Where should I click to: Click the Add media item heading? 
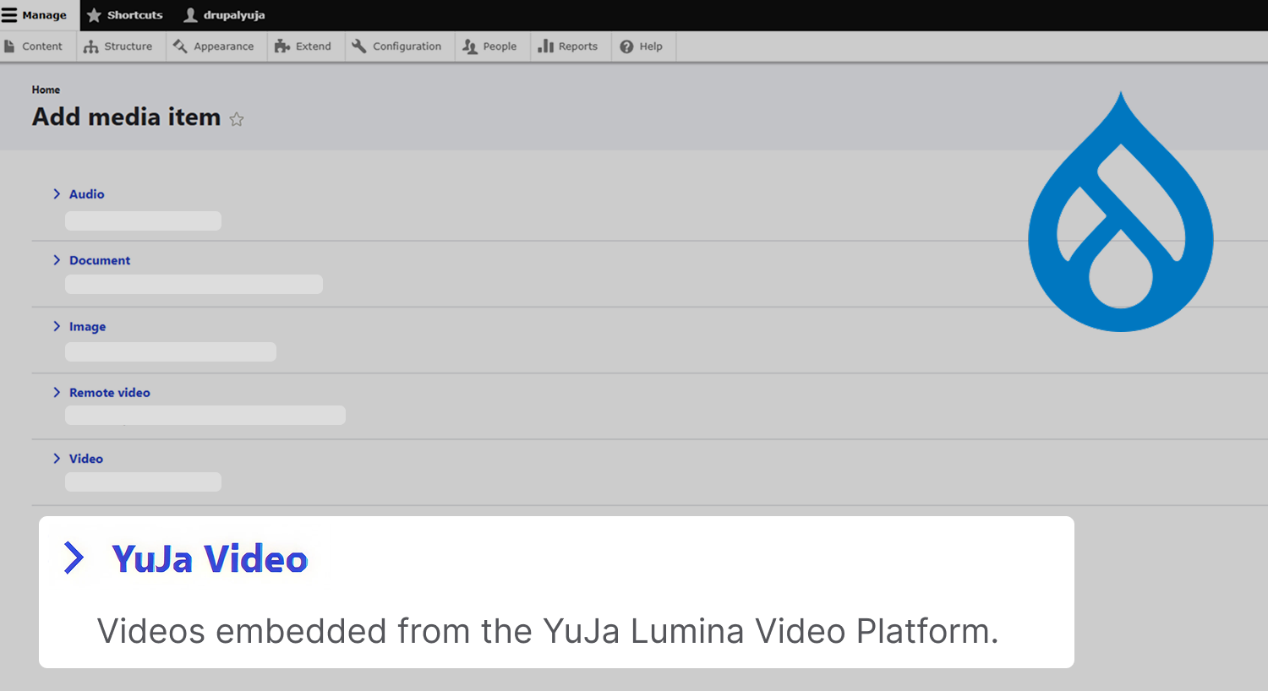[x=126, y=117]
